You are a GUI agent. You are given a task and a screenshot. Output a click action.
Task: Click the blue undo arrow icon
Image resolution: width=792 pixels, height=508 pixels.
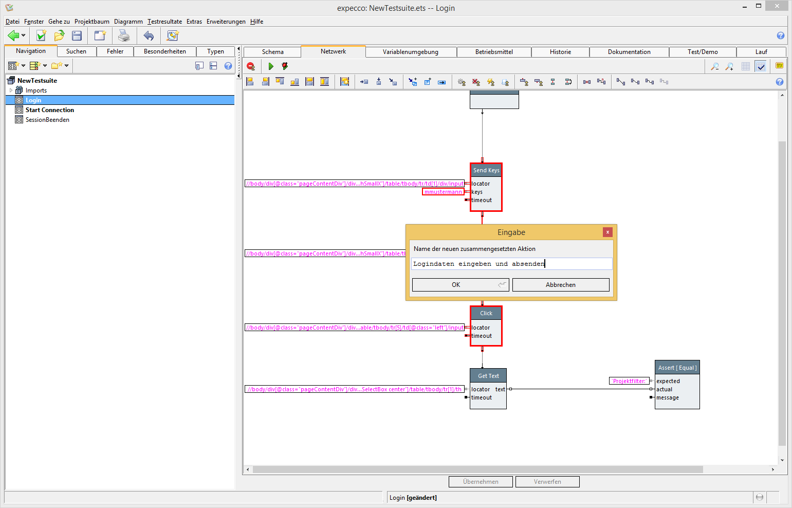149,35
